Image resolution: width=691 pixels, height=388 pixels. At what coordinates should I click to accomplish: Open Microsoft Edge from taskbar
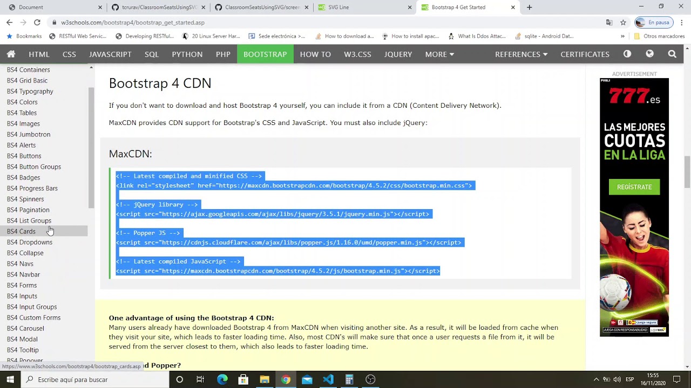coord(222,379)
